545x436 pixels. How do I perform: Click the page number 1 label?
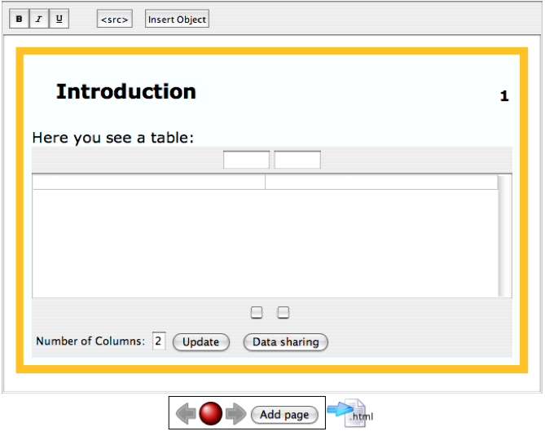coord(504,96)
